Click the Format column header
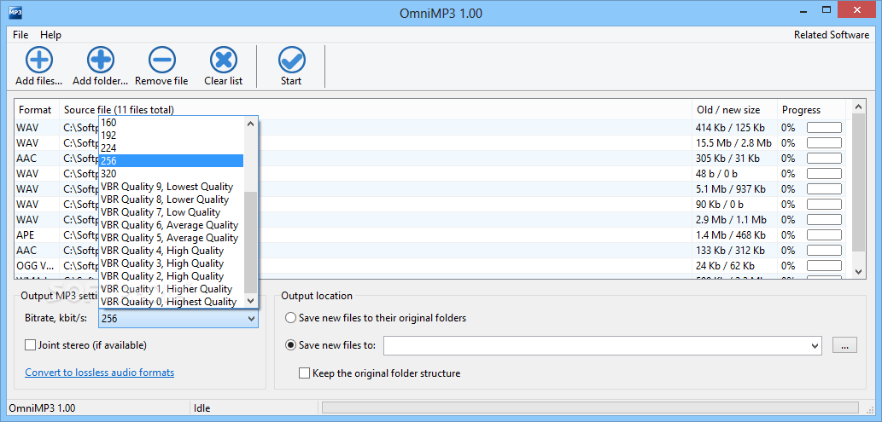This screenshot has height=422, width=882. 37,110
